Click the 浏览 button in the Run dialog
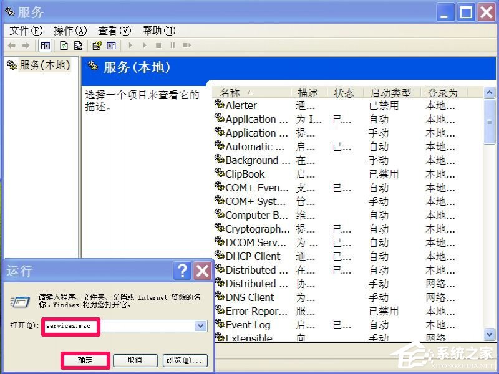Image resolution: width=499 pixels, height=374 pixels. (186, 360)
